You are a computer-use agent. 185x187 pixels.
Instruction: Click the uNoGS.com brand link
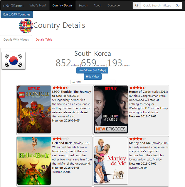pos(13,6)
